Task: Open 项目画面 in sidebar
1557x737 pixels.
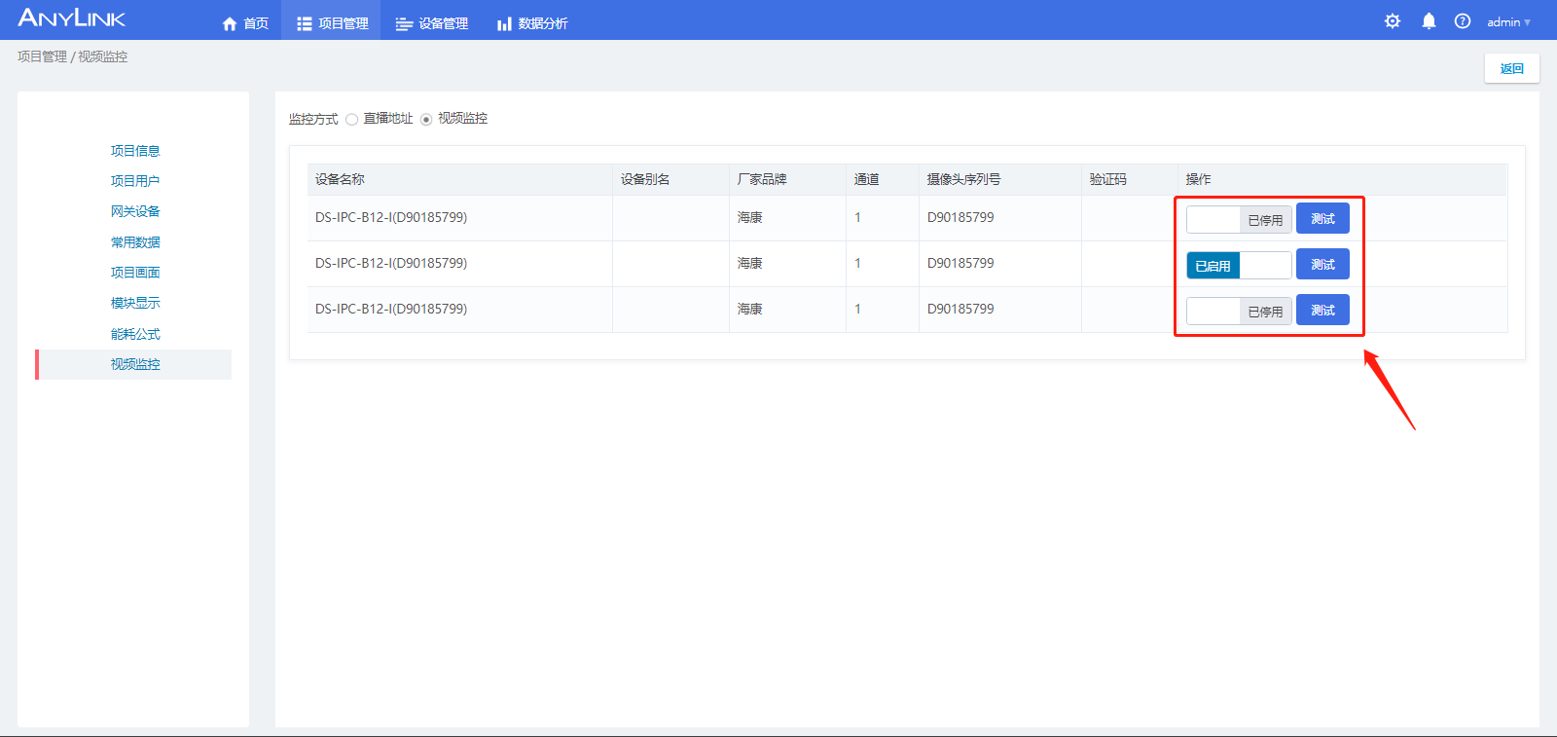Action: 135,273
